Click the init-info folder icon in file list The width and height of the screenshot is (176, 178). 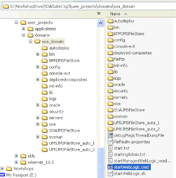coord(111,65)
